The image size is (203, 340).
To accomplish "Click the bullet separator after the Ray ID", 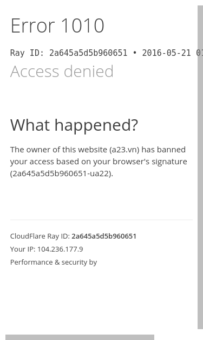I will pos(135,53).
